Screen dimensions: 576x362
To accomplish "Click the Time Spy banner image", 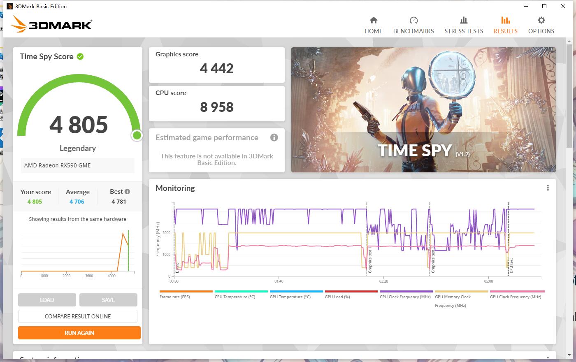I will (423, 110).
